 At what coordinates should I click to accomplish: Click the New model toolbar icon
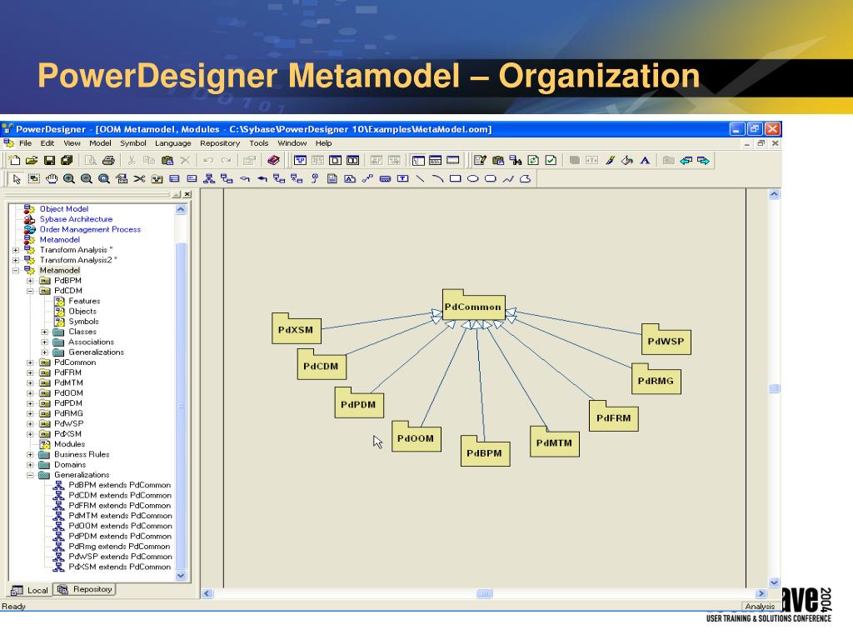[15, 160]
